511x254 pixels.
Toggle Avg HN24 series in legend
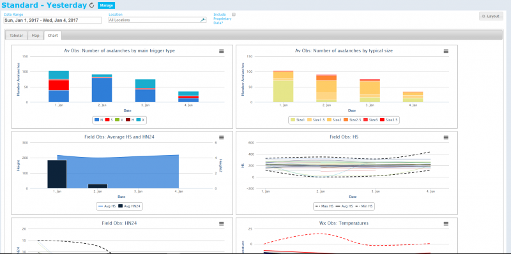(x=130, y=206)
